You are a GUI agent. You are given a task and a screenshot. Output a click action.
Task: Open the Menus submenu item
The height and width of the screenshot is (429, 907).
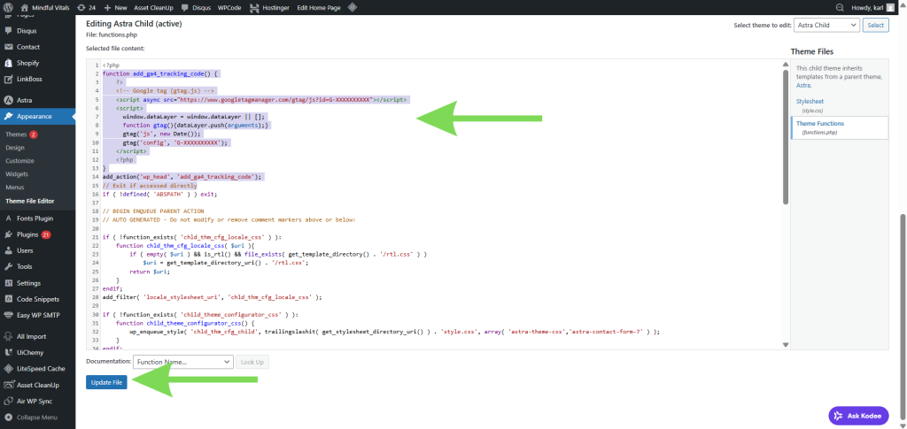tap(14, 187)
